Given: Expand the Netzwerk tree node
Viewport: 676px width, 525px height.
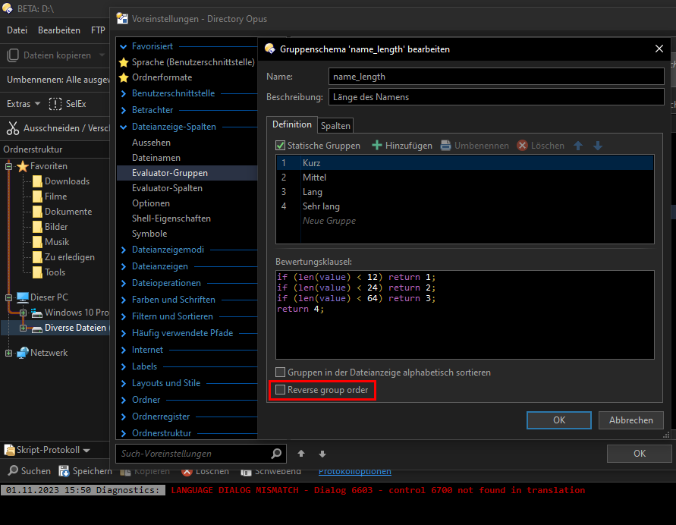Looking at the screenshot, I should [8, 353].
